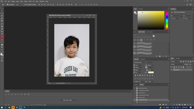Tick the Show Transform Controls checkbox
Viewport: 194px width, 109px height.
[23, 4]
